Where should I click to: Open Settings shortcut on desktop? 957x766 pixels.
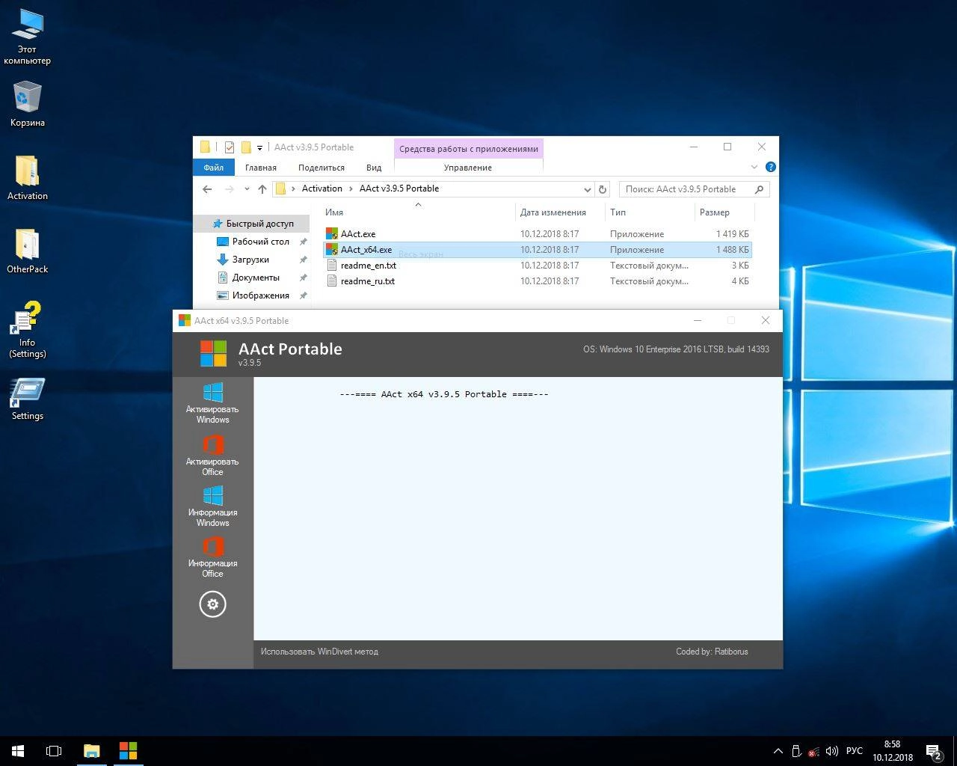click(28, 399)
